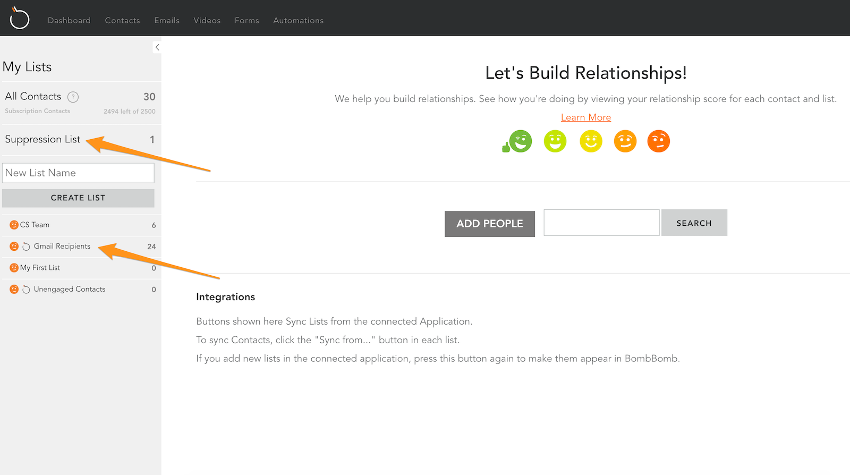Viewport: 850px width, 475px height.
Task: Click the Unengaged Contacts score face icon
Action: [x=14, y=290]
